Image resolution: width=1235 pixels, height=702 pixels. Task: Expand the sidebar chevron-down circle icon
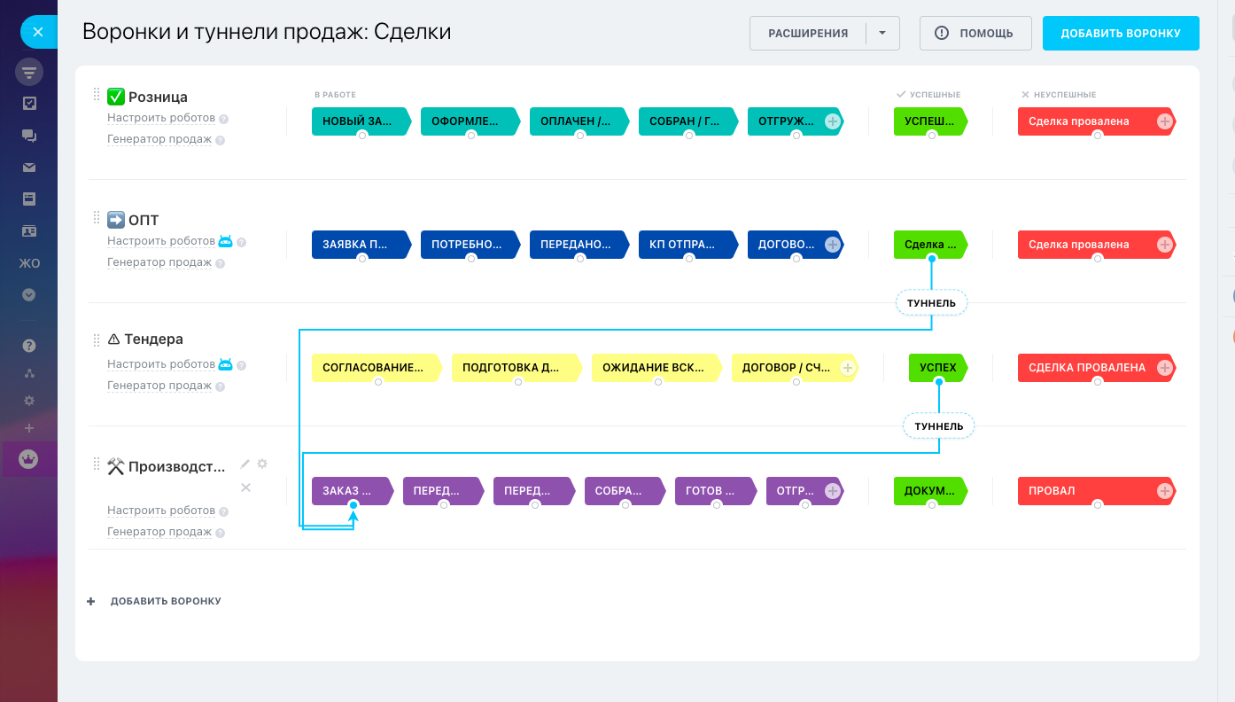pos(29,294)
